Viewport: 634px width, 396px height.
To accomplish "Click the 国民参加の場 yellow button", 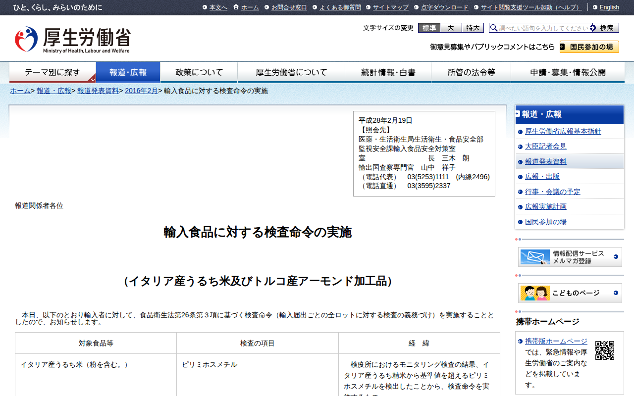I will tap(589, 47).
